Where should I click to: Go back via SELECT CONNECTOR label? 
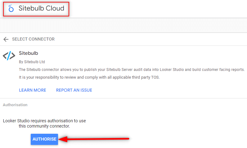tap(33, 39)
